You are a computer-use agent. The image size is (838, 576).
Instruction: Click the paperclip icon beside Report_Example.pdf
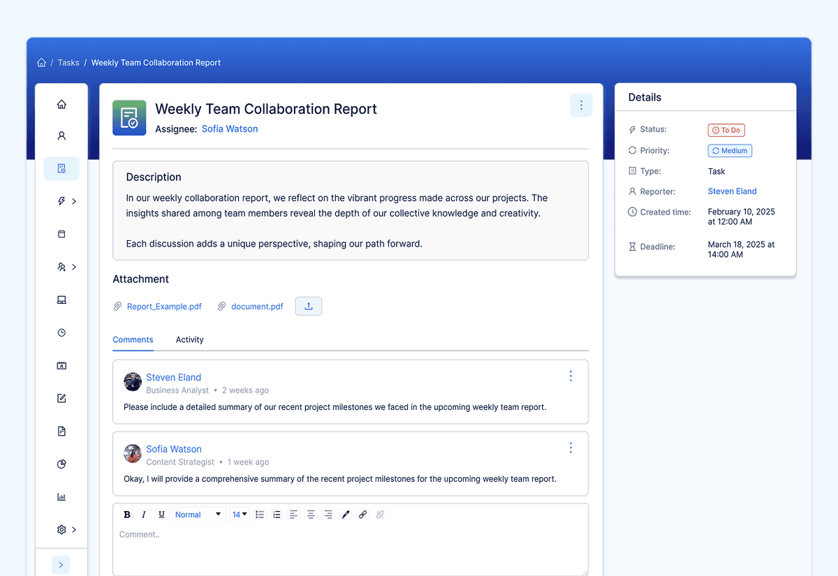pyautogui.click(x=117, y=307)
